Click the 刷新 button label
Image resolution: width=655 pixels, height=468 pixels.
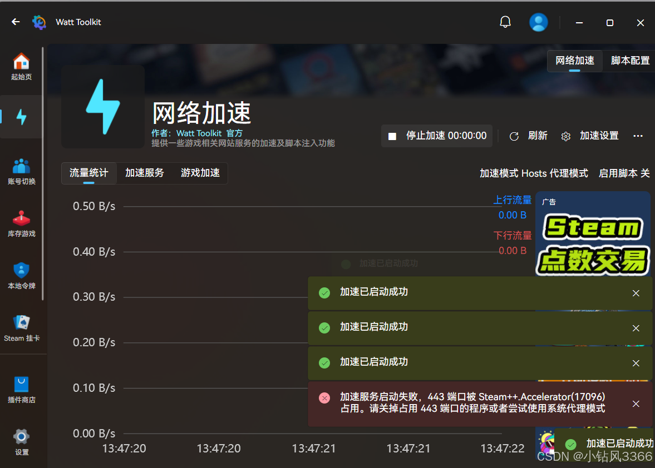click(x=538, y=136)
